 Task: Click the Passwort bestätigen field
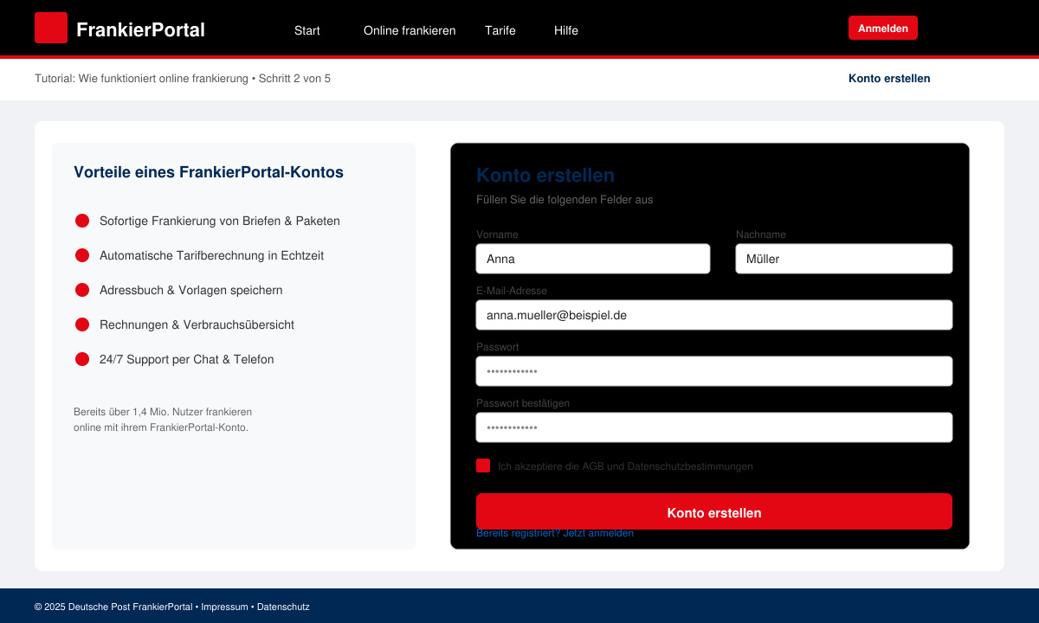(714, 427)
